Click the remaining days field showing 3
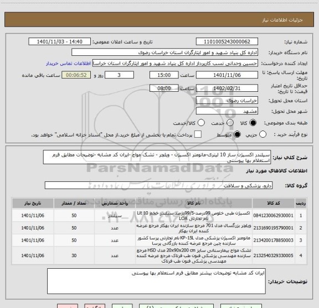 tap(119, 75)
